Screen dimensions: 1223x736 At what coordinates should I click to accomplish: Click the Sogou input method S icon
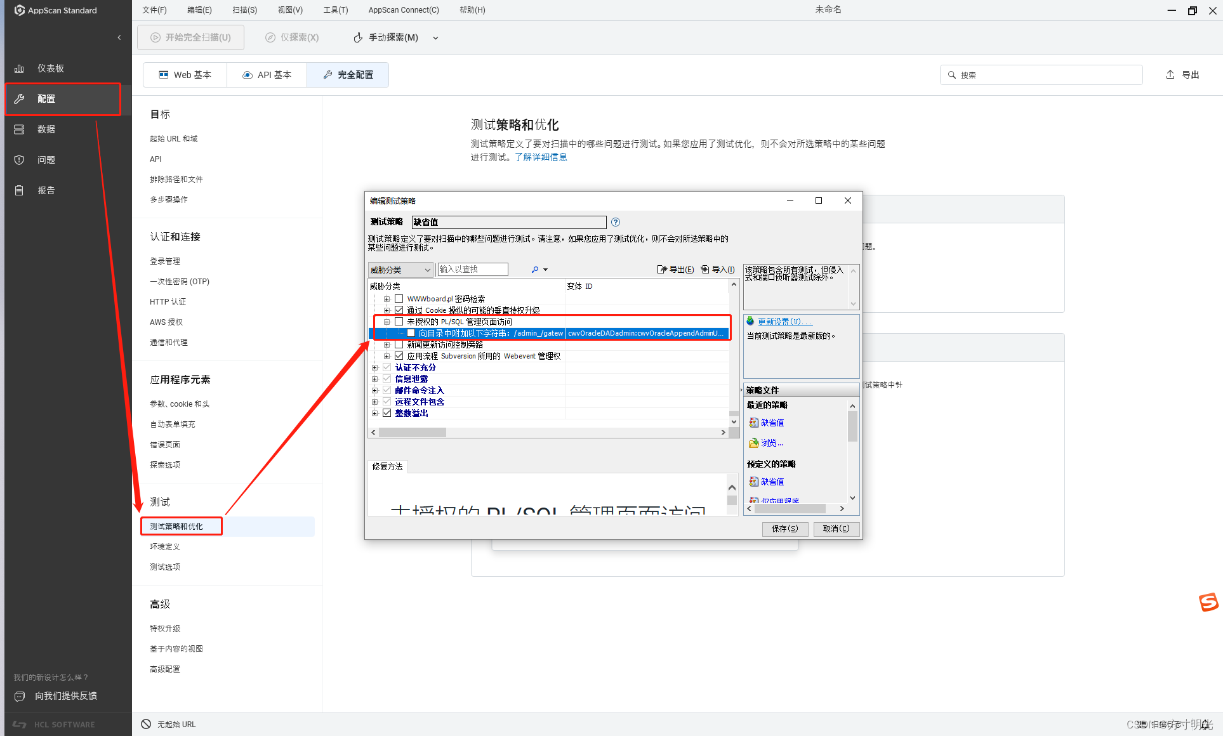coord(1208,602)
